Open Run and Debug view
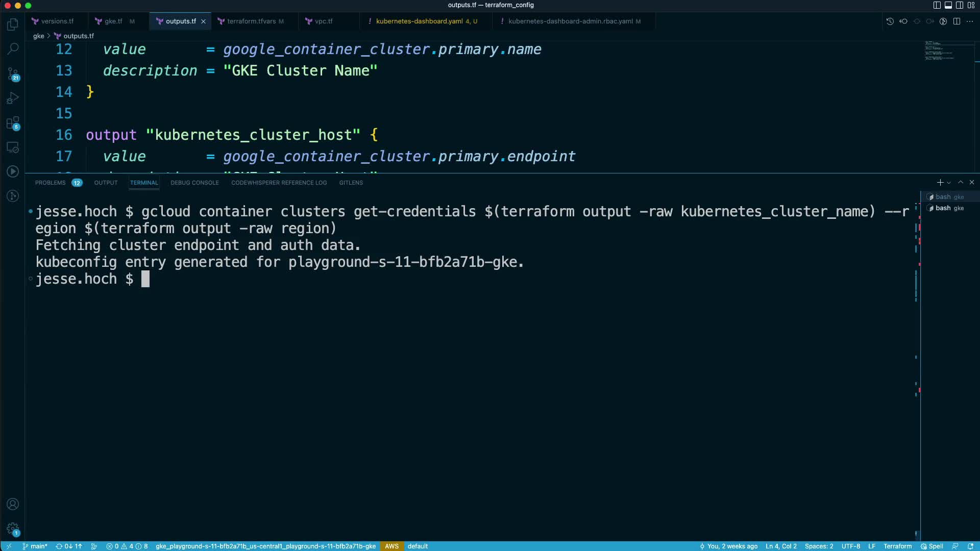Image resolution: width=980 pixels, height=551 pixels. pos(13,98)
